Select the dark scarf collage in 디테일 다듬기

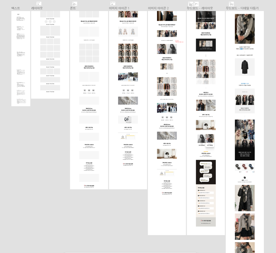point(245,140)
